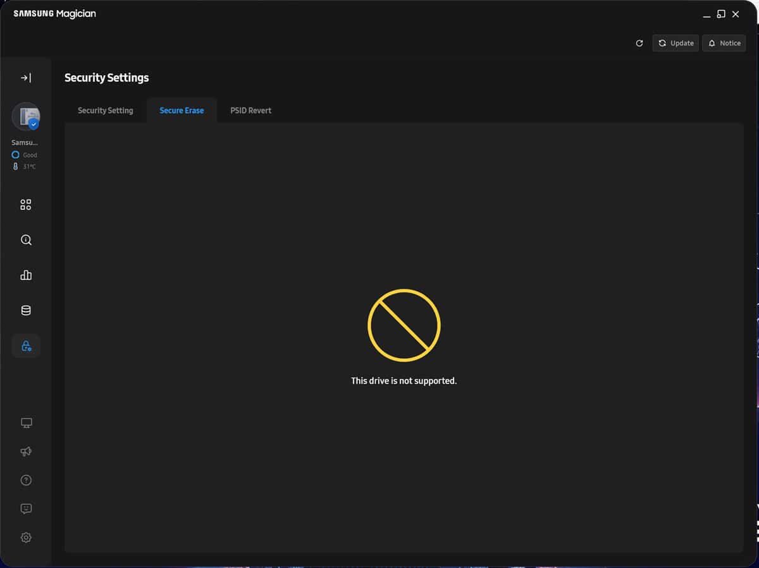This screenshot has height=568, width=759.
Task: Click the monitor icon in sidebar
Action: (26, 423)
